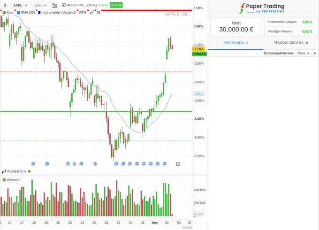Click the Kurs red-green color swatch
The width and height of the screenshot is (319, 230).
tap(4, 12)
